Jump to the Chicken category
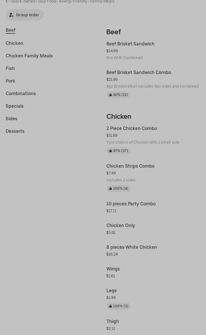 pyautogui.click(x=15, y=43)
